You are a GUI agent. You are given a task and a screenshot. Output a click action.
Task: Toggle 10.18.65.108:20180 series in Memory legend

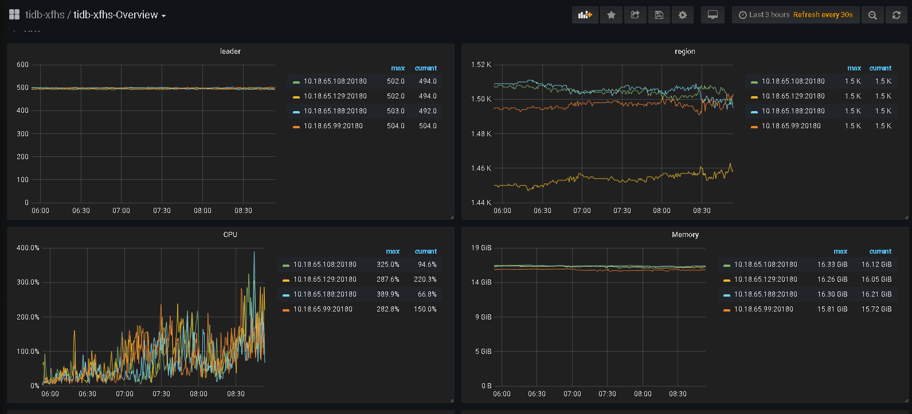765,265
